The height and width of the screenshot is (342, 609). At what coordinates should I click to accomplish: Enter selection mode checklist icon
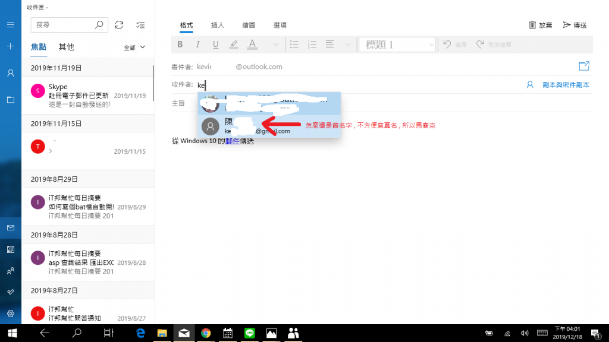click(x=140, y=25)
